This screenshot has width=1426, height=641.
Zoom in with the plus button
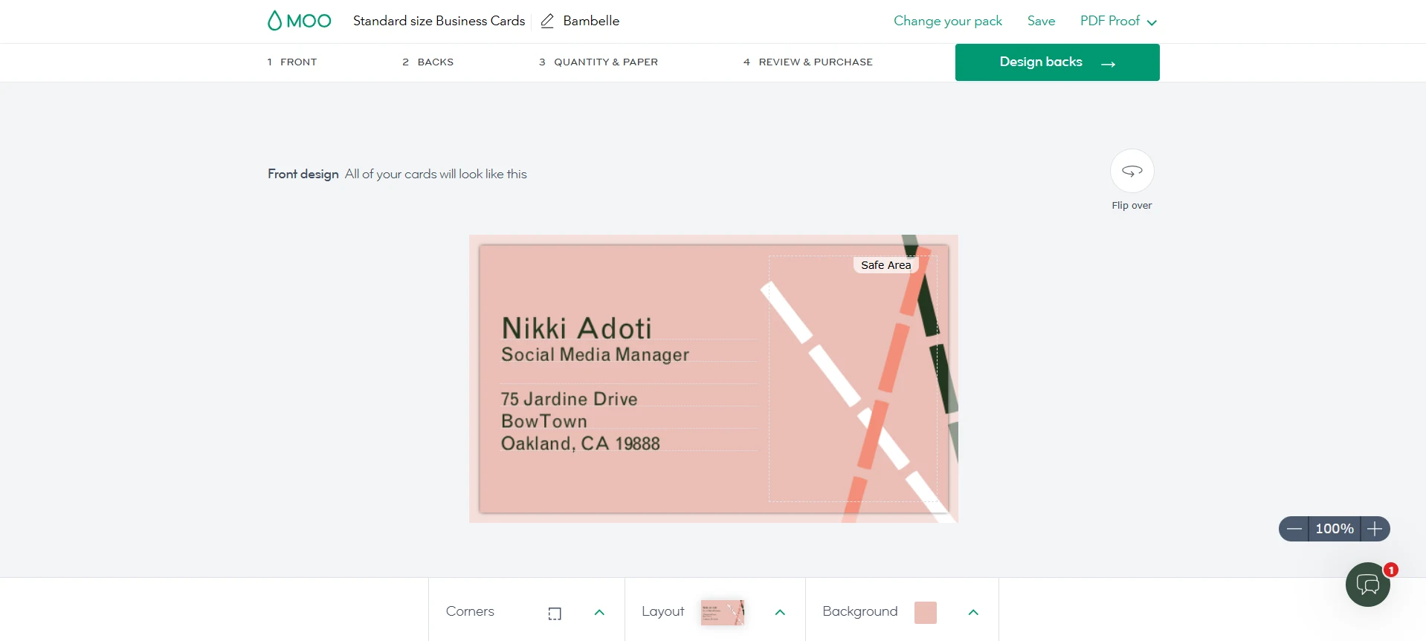click(x=1375, y=529)
